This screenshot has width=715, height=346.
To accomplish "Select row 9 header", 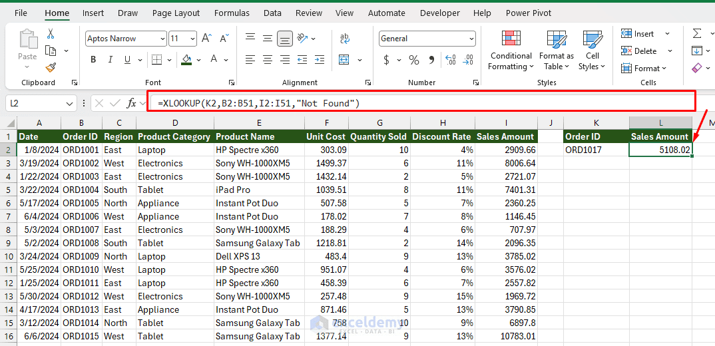I will pyautogui.click(x=8, y=243).
